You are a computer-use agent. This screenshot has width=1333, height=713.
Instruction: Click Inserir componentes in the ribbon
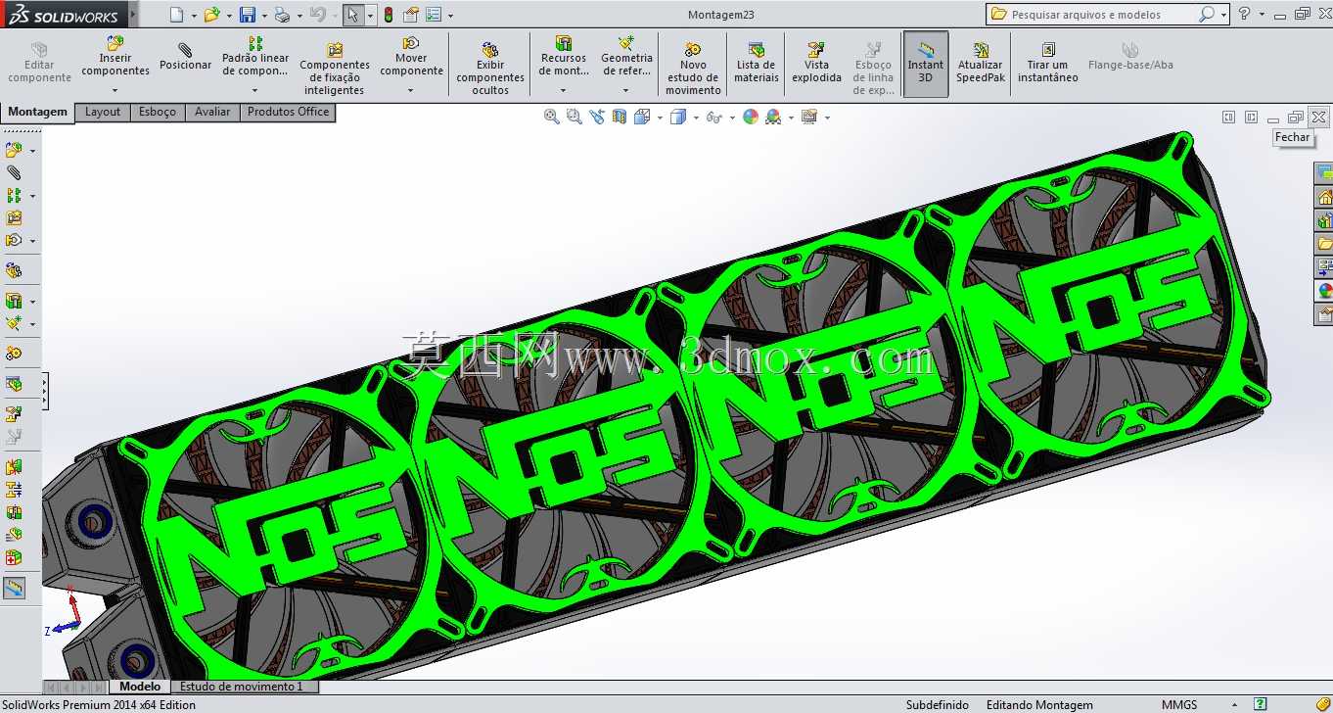115,57
